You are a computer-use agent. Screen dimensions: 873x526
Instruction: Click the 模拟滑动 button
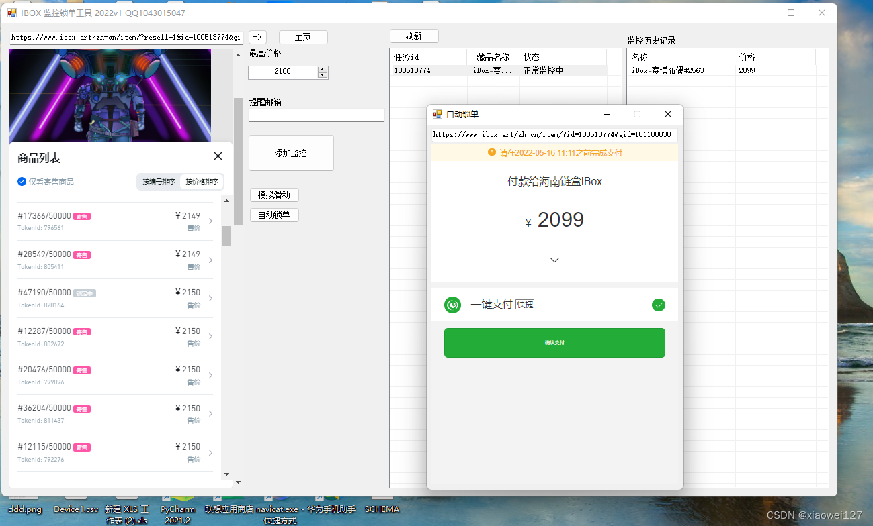[x=274, y=195]
